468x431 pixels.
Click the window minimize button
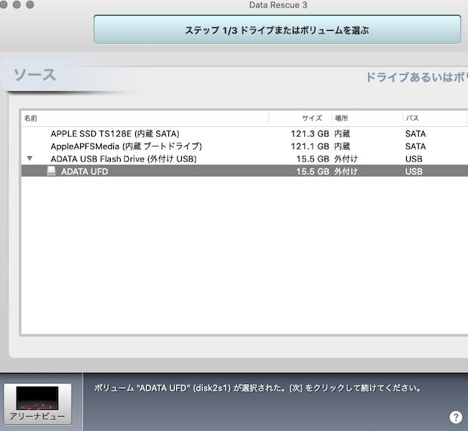click(x=17, y=5)
